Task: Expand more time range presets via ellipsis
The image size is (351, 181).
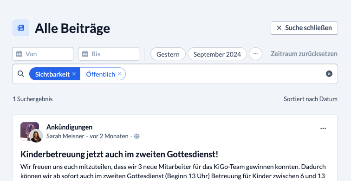Action: [255, 54]
